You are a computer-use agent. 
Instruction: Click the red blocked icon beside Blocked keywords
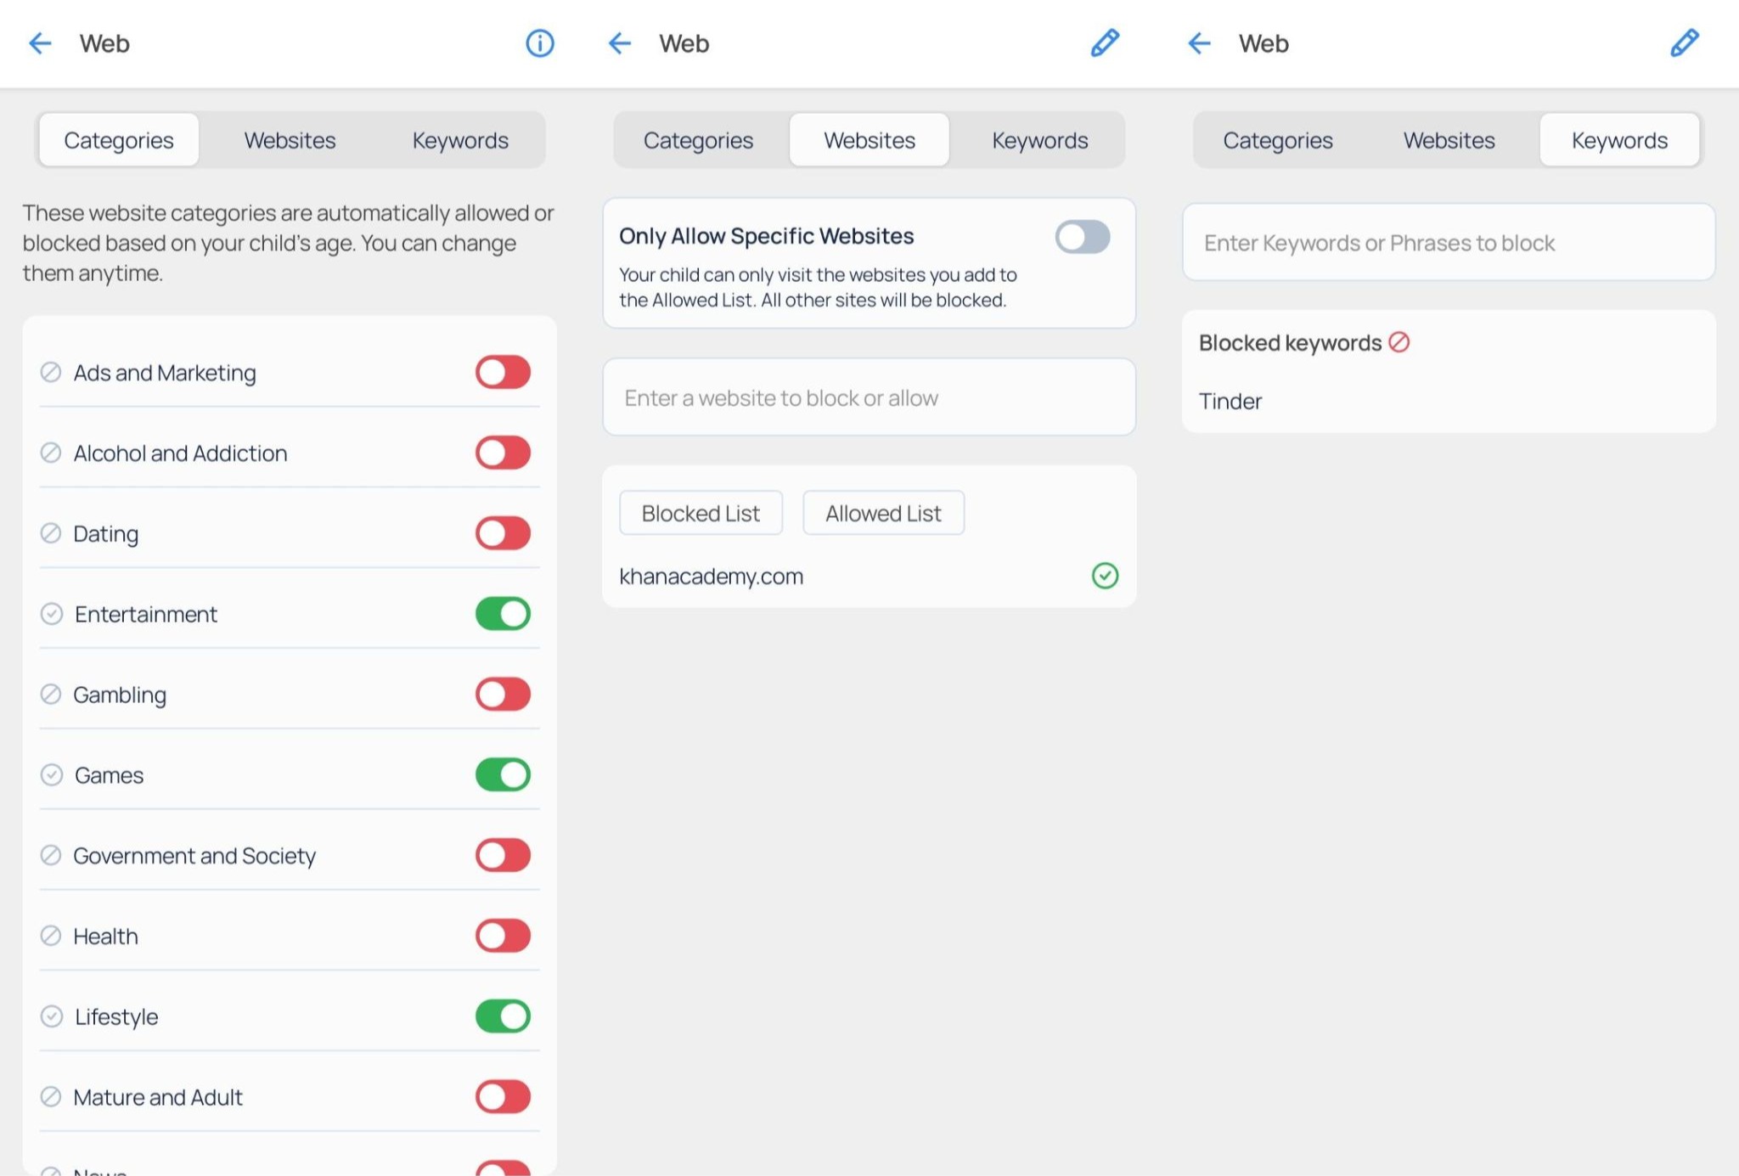(x=1399, y=342)
